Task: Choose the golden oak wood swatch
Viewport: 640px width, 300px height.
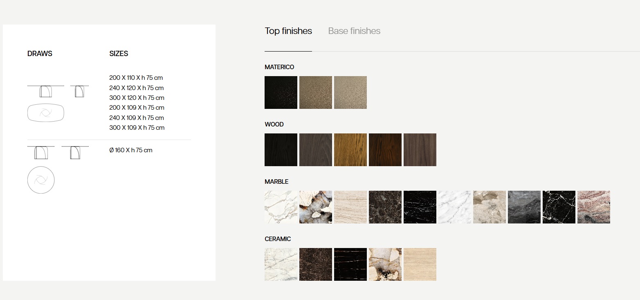Action: tap(350, 150)
